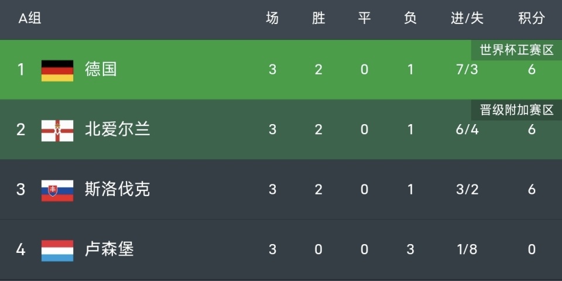Screen dimensions: 562x281
Task: Click the 平 draws column header
Action: pos(364,19)
